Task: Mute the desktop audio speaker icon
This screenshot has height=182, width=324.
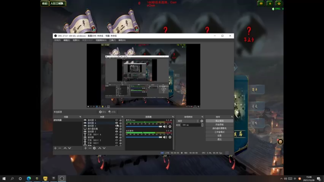Action: [x=165, y=137]
